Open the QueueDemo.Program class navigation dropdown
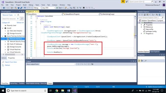This screenshot has width=166, height=93. click(99, 14)
